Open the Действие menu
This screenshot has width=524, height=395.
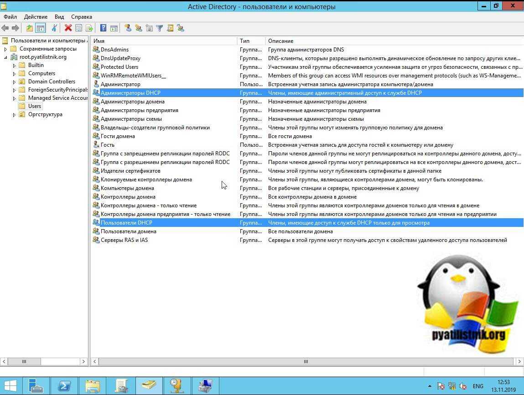click(x=36, y=17)
